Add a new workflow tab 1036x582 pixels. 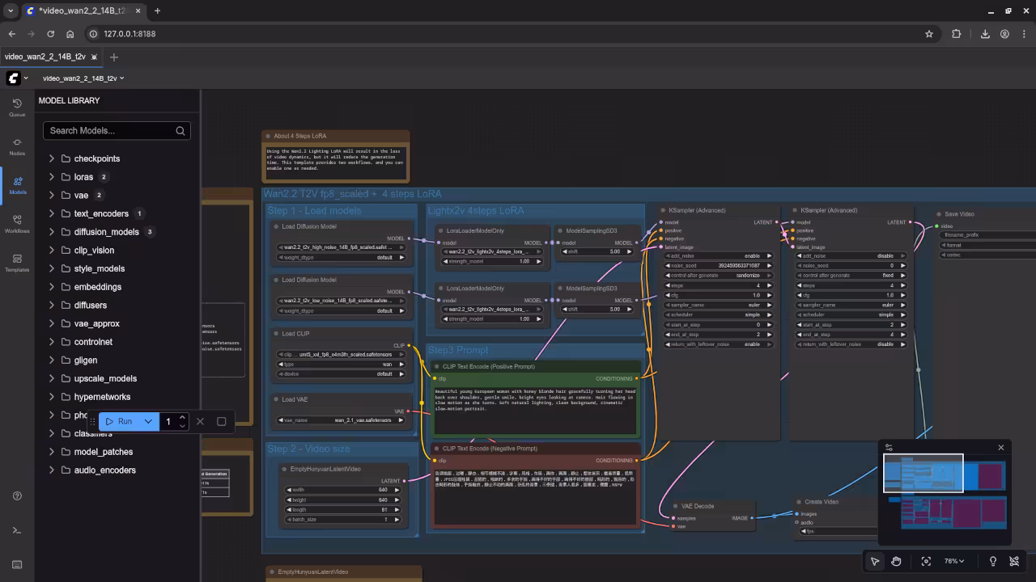pos(114,57)
